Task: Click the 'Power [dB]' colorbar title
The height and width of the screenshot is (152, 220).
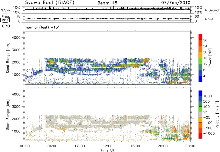Action: [x=210, y=58]
